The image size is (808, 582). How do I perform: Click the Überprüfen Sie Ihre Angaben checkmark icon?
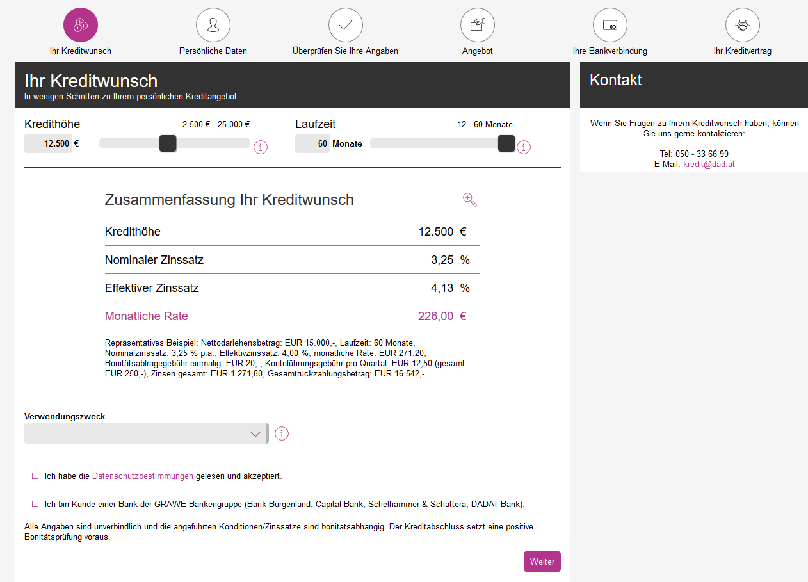[346, 25]
